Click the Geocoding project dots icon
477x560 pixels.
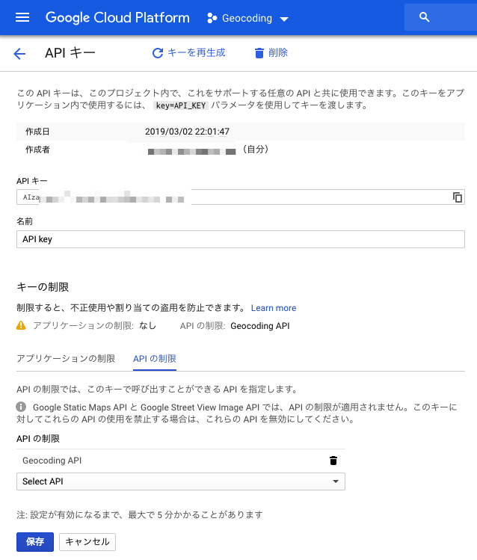click(212, 18)
